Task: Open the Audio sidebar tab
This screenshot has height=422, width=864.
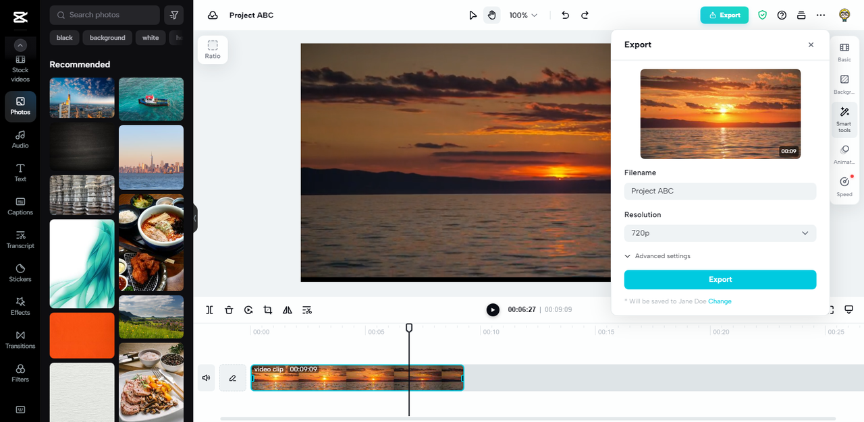Action: point(20,140)
